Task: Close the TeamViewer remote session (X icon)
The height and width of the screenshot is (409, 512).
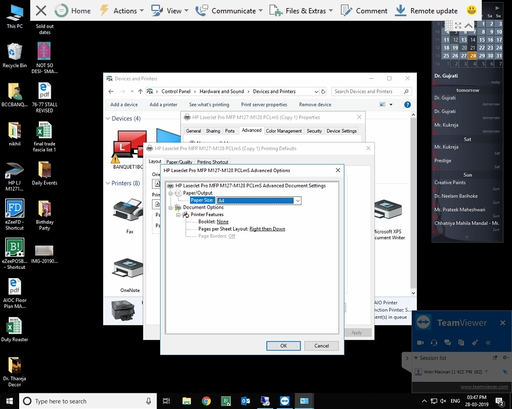Action: 41,11
